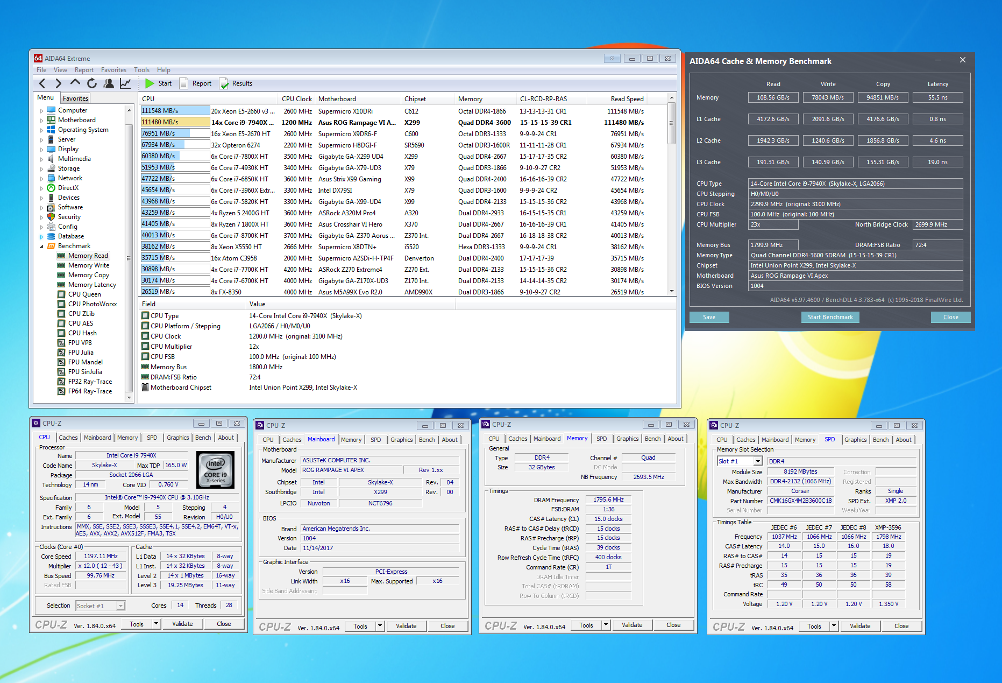
Task: Expand the Storage tree node
Action: [41, 169]
